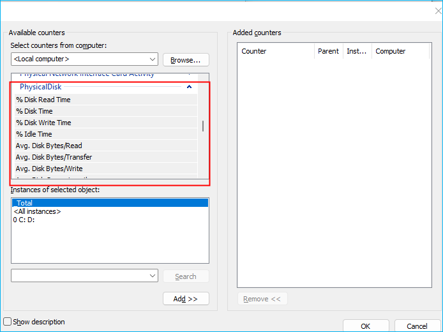The width and height of the screenshot is (443, 332).
Task: Click the PhysicalDisk group label
Action: click(x=40, y=87)
